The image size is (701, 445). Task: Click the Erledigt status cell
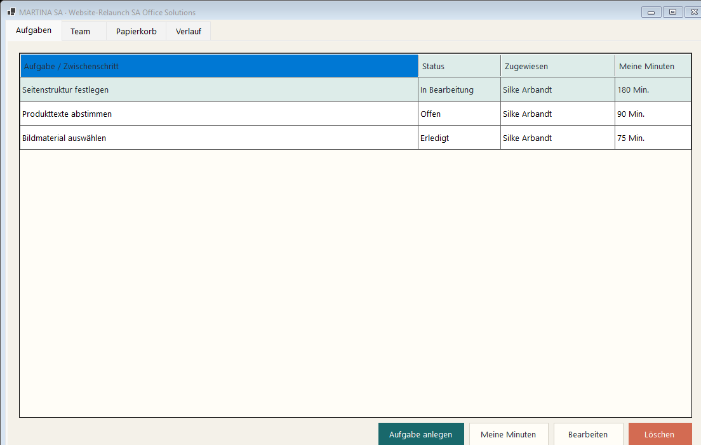[459, 138]
